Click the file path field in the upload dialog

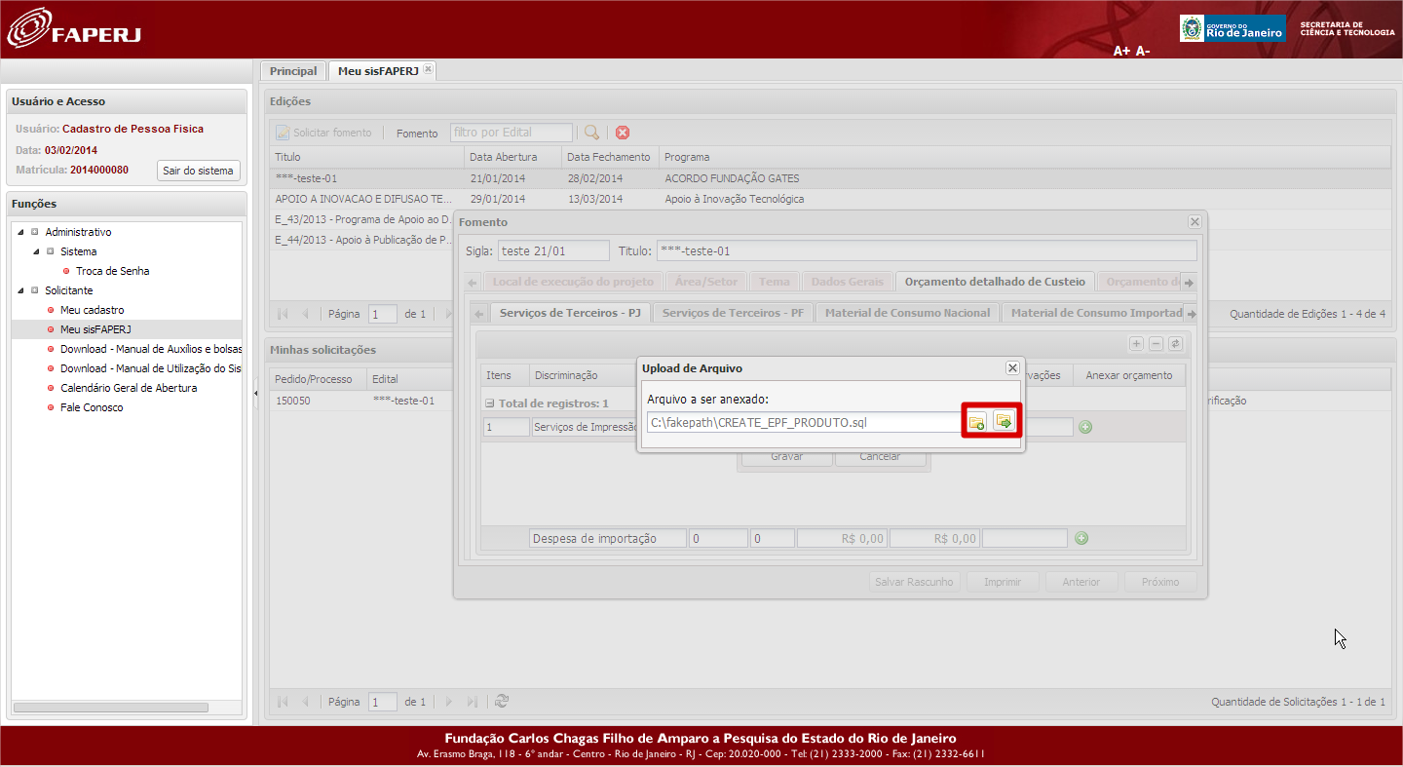coord(804,422)
